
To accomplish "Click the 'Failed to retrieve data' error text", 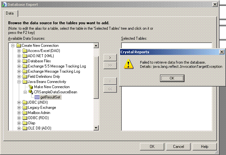I will [x=173, y=62].
